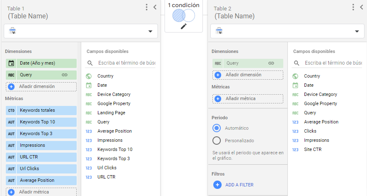
Task: Open Table 1 three-dot options menu
Action: [147, 7]
